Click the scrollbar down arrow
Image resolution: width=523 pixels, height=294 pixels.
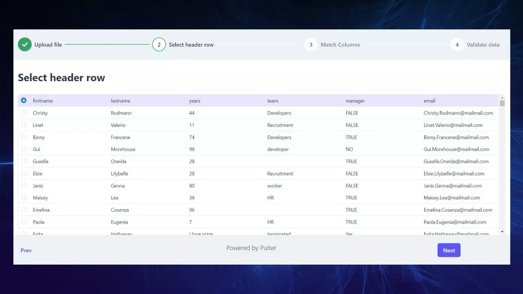[502, 232]
